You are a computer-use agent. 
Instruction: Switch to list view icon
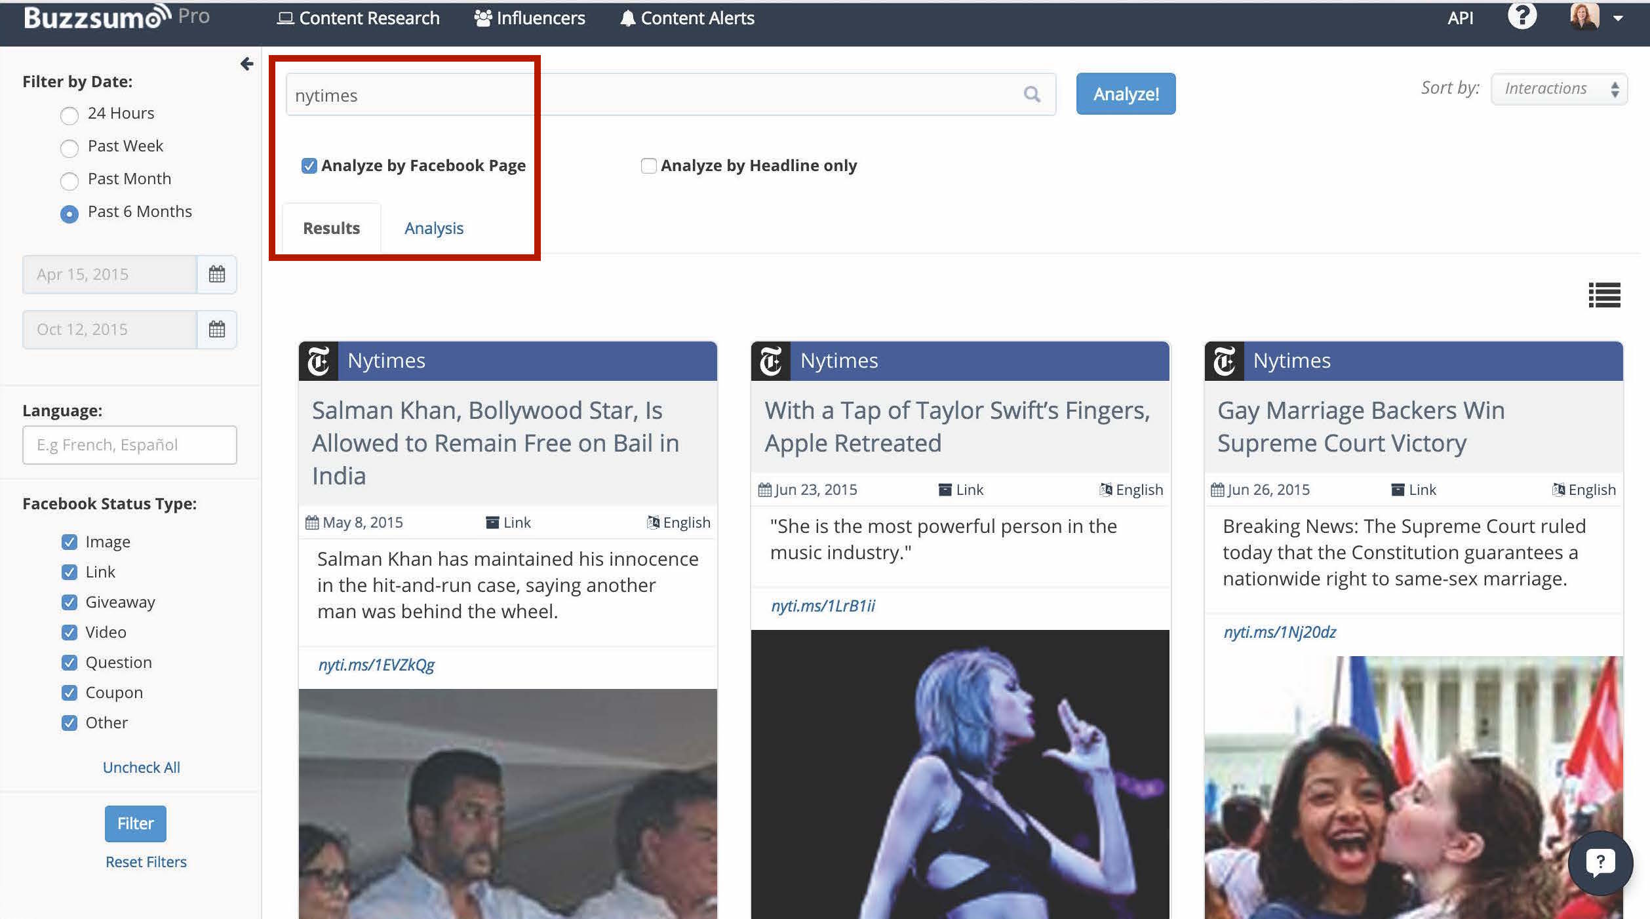pos(1604,295)
